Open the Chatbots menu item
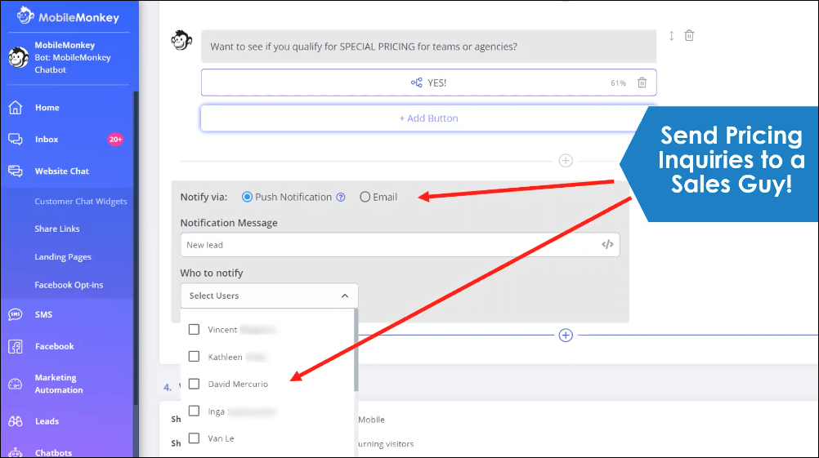 click(x=53, y=453)
